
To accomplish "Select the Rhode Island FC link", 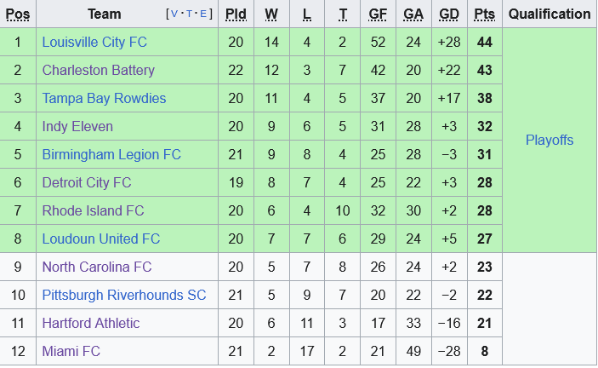I will pos(93,210).
